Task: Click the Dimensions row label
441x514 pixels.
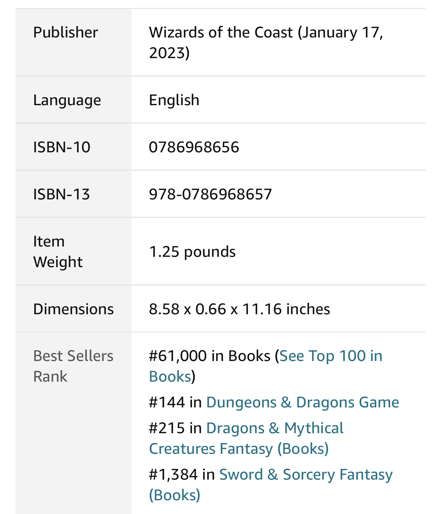Action: 73,309
